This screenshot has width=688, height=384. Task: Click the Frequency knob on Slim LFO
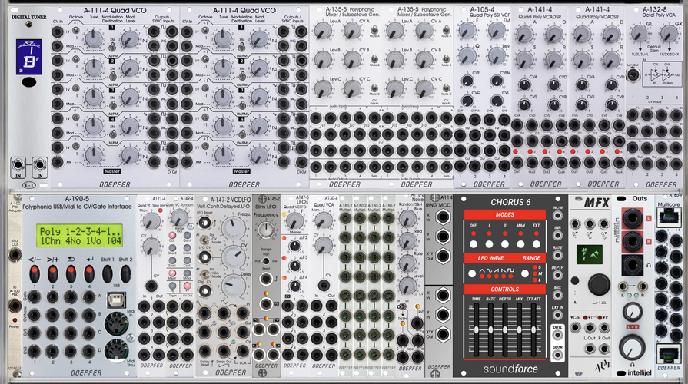pyautogui.click(x=265, y=230)
